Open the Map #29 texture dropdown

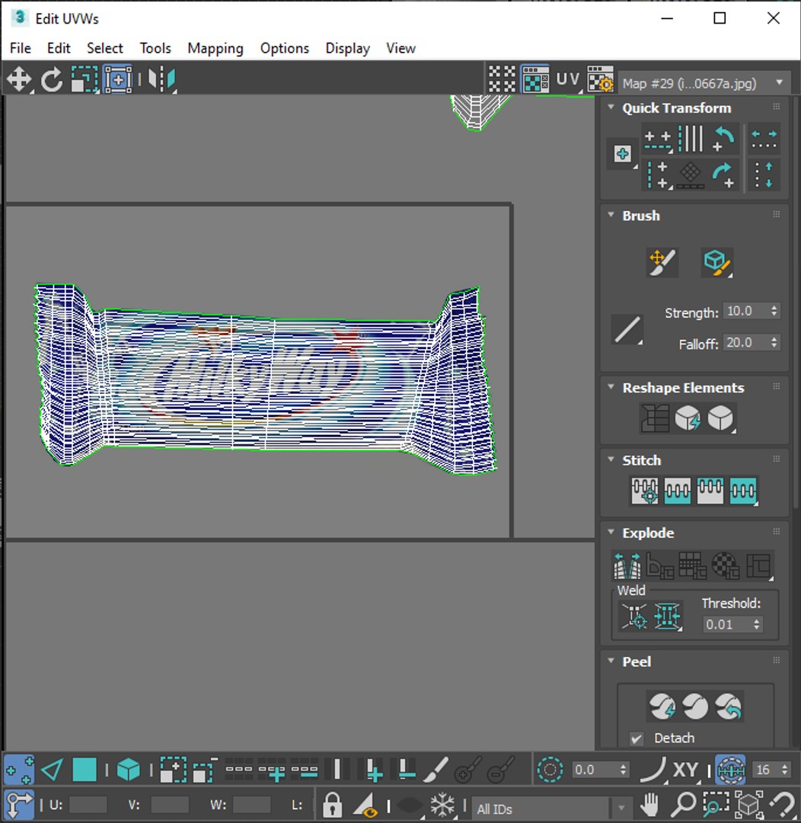[704, 83]
